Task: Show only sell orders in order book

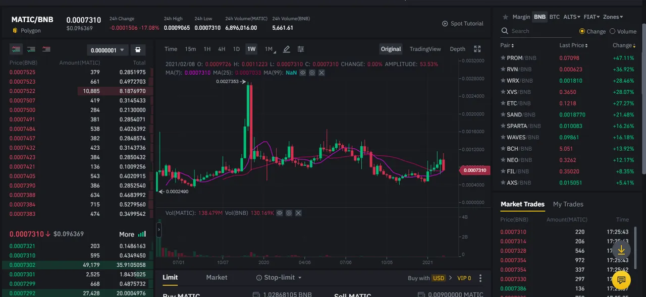Action: [x=46, y=49]
